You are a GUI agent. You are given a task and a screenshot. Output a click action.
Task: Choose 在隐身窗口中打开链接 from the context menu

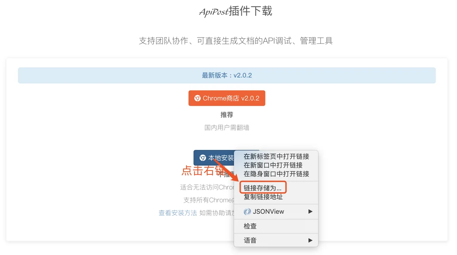[x=276, y=174]
